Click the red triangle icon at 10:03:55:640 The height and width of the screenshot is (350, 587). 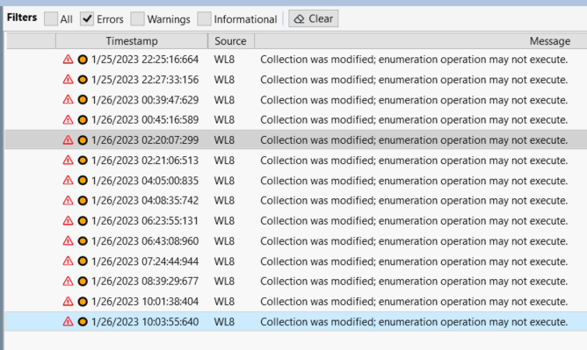point(68,322)
